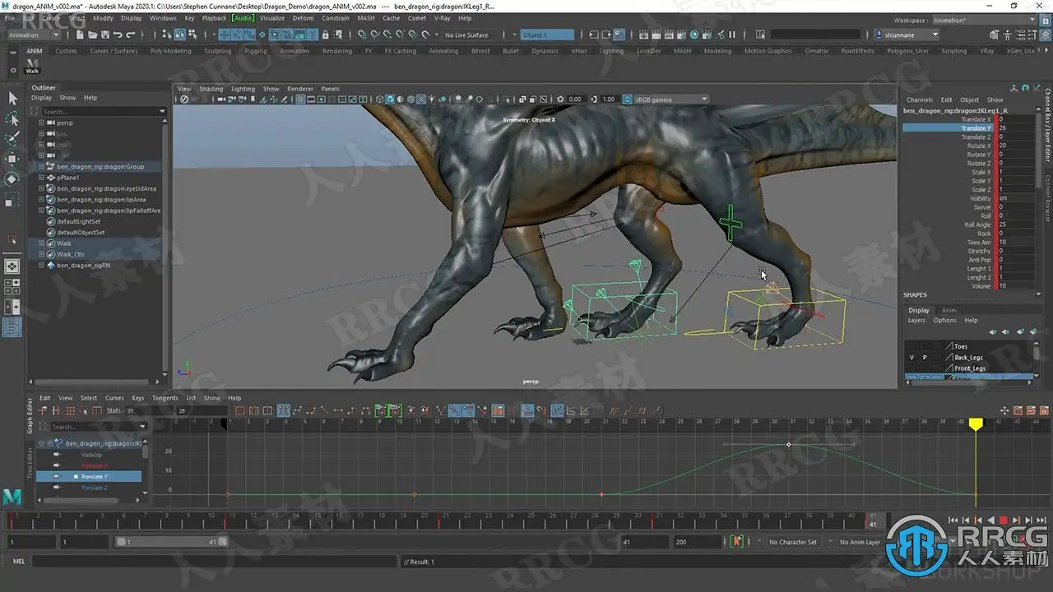Click the Undo arrow icon in the toolbar

[x=118, y=35]
